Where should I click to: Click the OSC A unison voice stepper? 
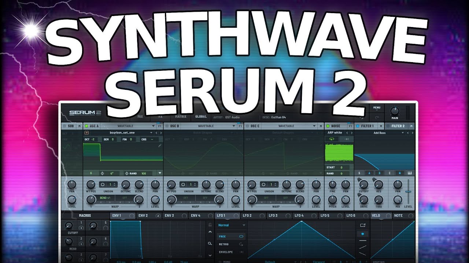tap(114, 184)
